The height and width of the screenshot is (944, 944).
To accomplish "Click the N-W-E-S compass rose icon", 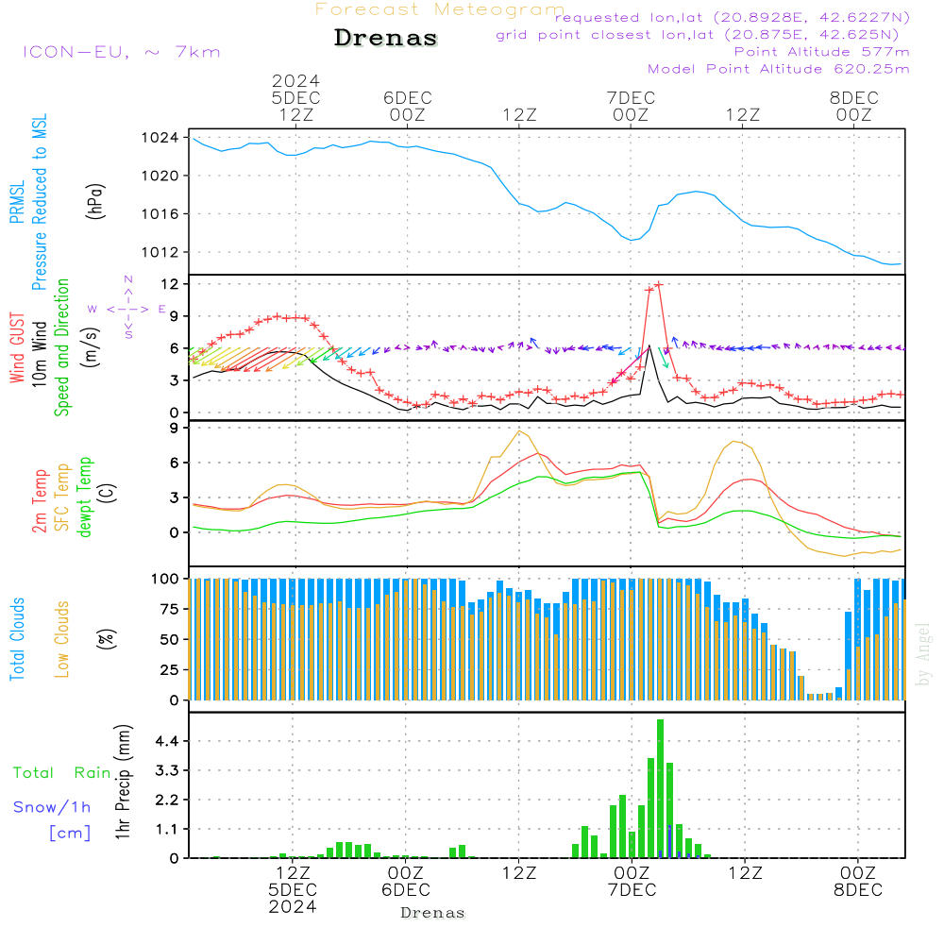I will [x=127, y=309].
